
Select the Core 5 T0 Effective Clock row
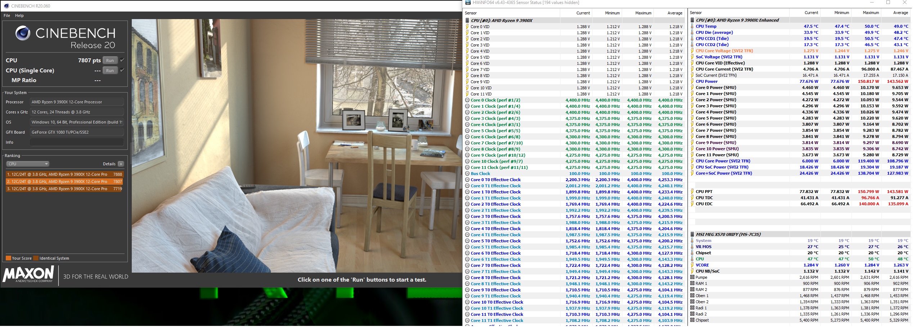pyautogui.click(x=575, y=241)
